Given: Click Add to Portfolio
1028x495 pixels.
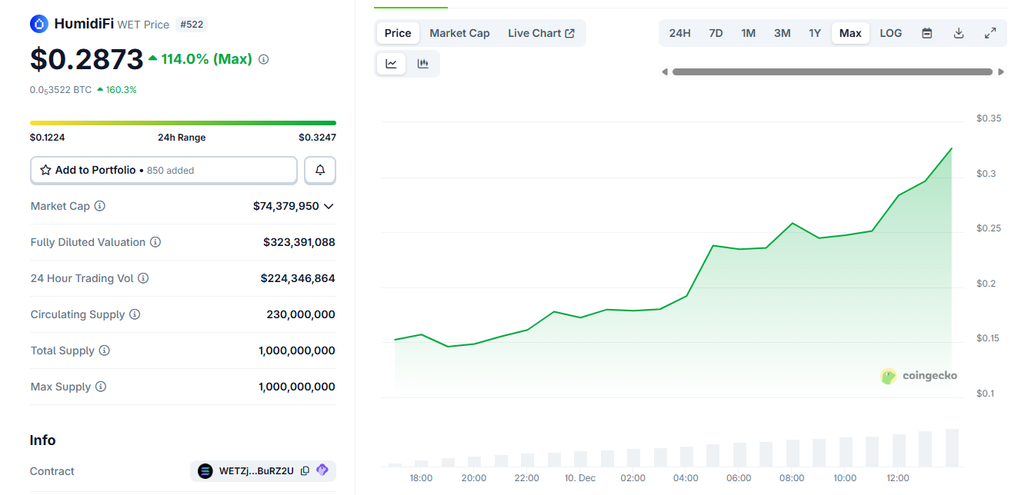Looking at the screenshot, I should (x=94, y=169).
